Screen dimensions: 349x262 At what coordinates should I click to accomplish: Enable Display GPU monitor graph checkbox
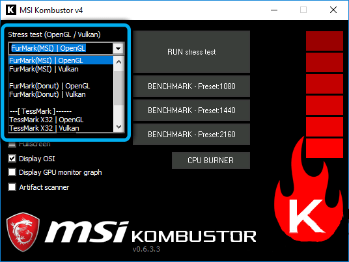click(12, 172)
